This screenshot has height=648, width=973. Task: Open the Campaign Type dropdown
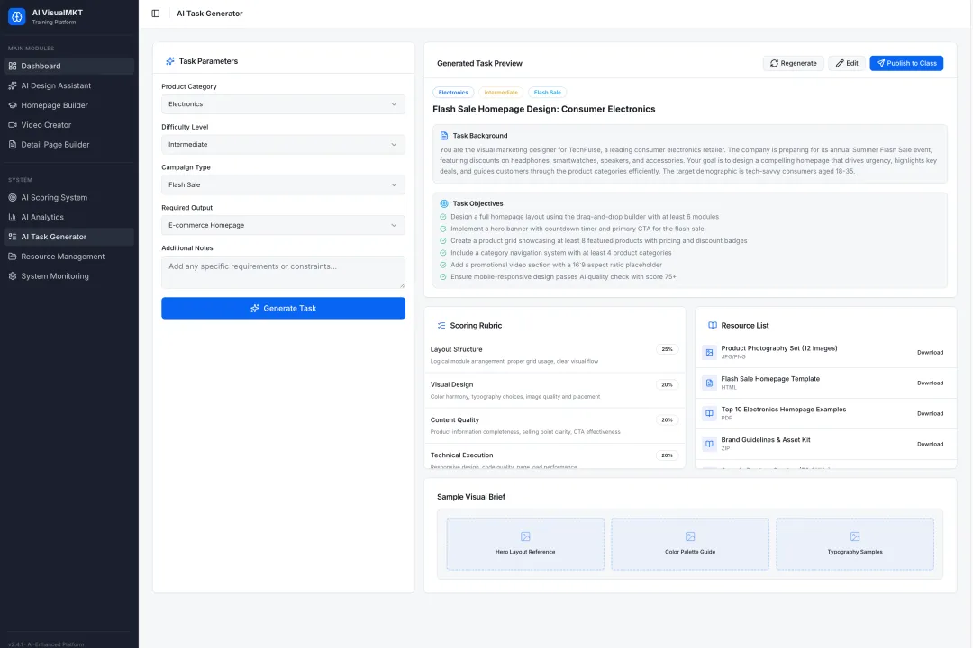click(283, 184)
